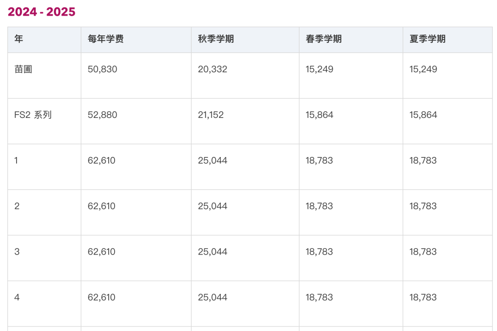Select the 秋季学期 column header
497x331 pixels.
pos(216,39)
